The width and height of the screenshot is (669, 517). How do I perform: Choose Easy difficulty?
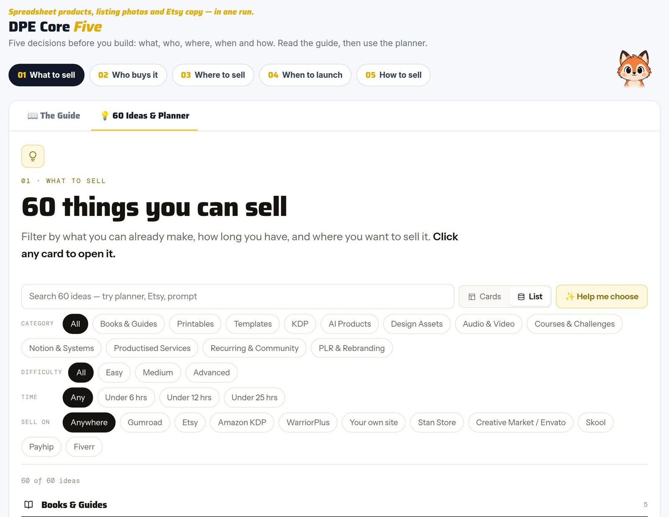[114, 372]
